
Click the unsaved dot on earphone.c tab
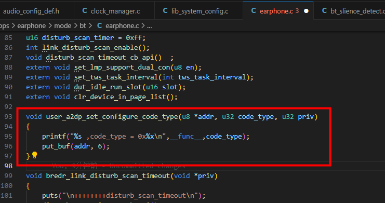(x=306, y=11)
